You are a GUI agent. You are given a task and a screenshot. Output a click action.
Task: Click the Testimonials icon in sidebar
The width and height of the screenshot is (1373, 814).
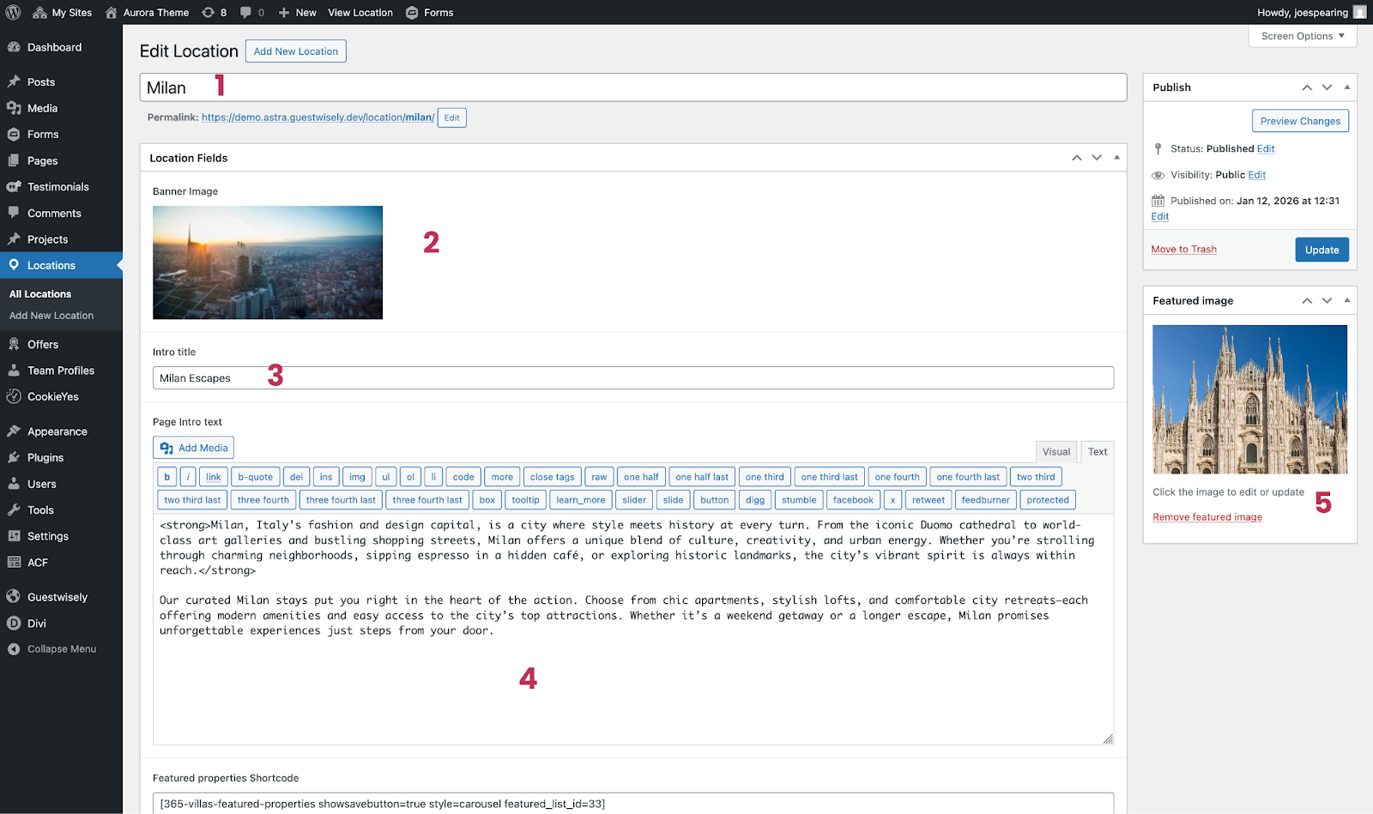[x=14, y=186]
